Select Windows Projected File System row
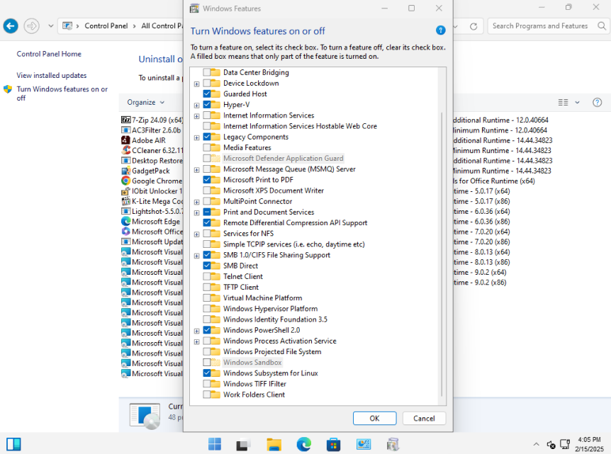This screenshot has width=611, height=454. tap(272, 351)
